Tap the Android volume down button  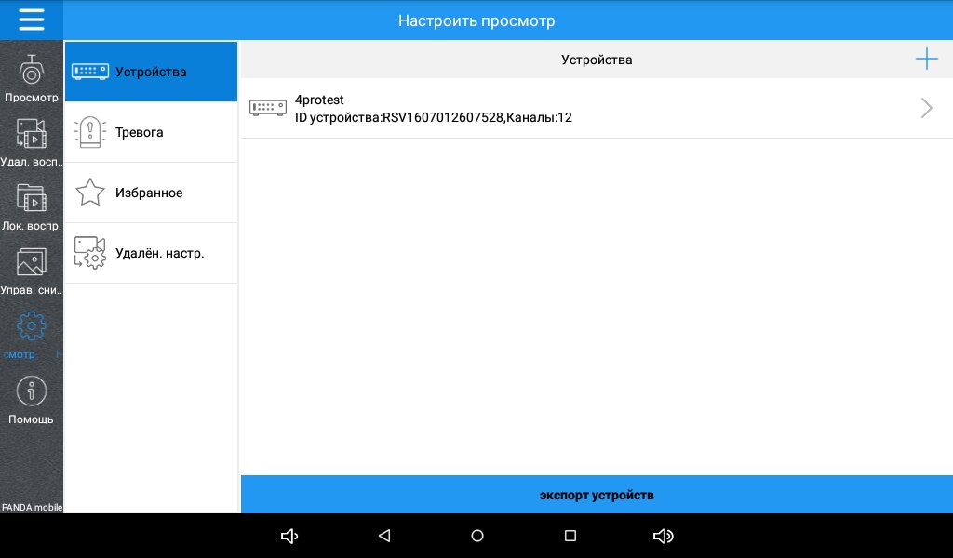pos(289,536)
